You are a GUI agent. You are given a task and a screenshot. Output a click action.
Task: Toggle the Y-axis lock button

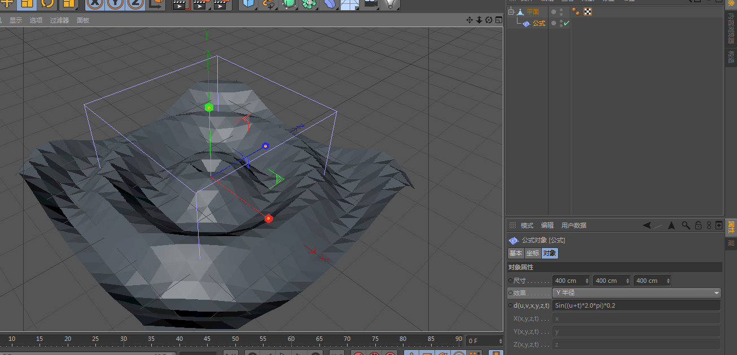(x=114, y=4)
